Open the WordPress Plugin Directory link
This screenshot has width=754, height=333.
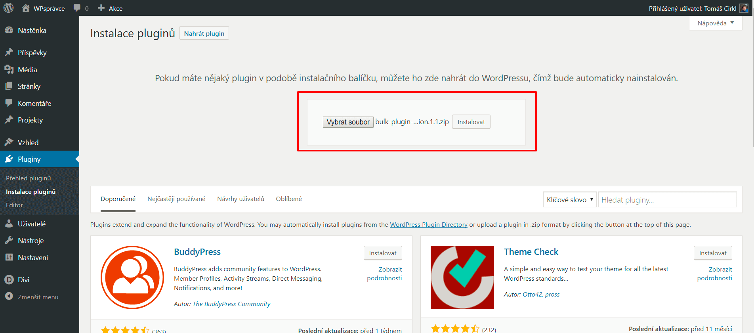pos(429,224)
